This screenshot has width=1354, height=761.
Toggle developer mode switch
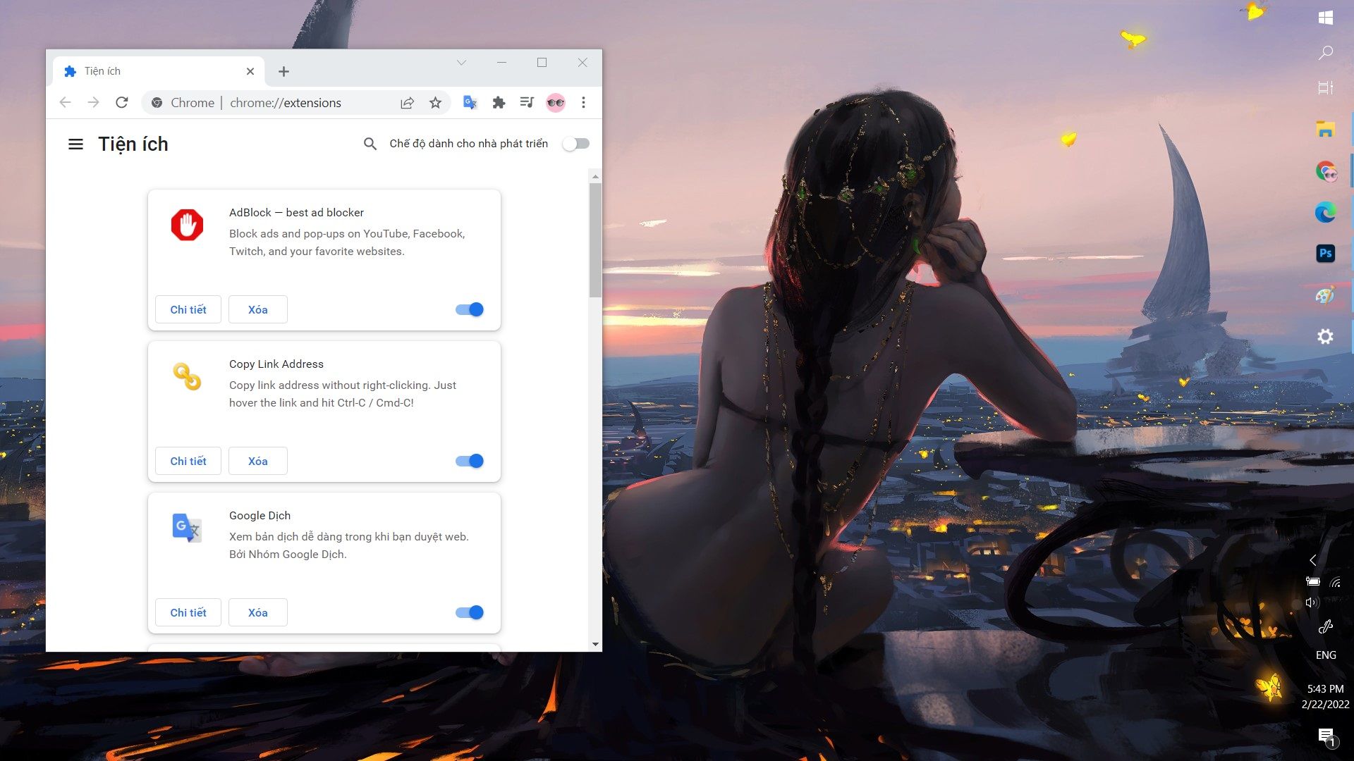pyautogui.click(x=575, y=144)
